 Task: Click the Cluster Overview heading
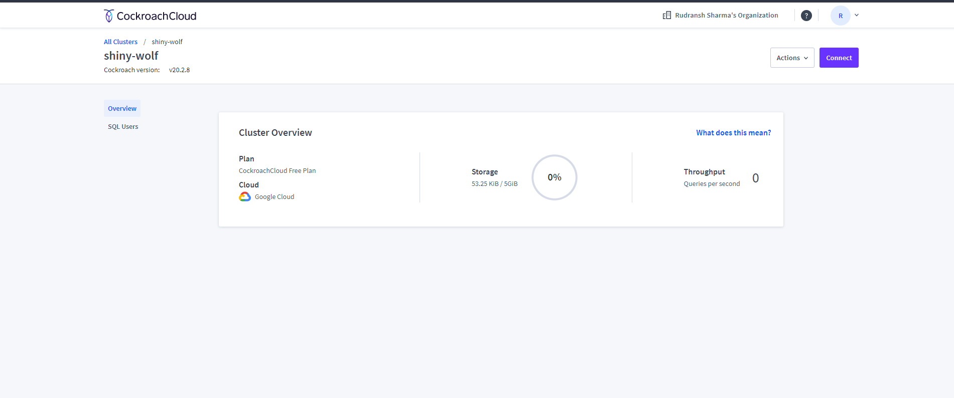276,133
